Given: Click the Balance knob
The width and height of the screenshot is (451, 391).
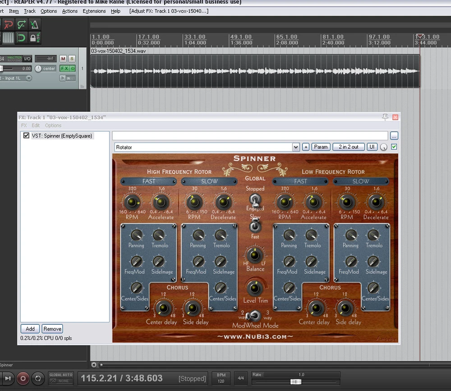Looking at the screenshot, I should [x=254, y=255].
